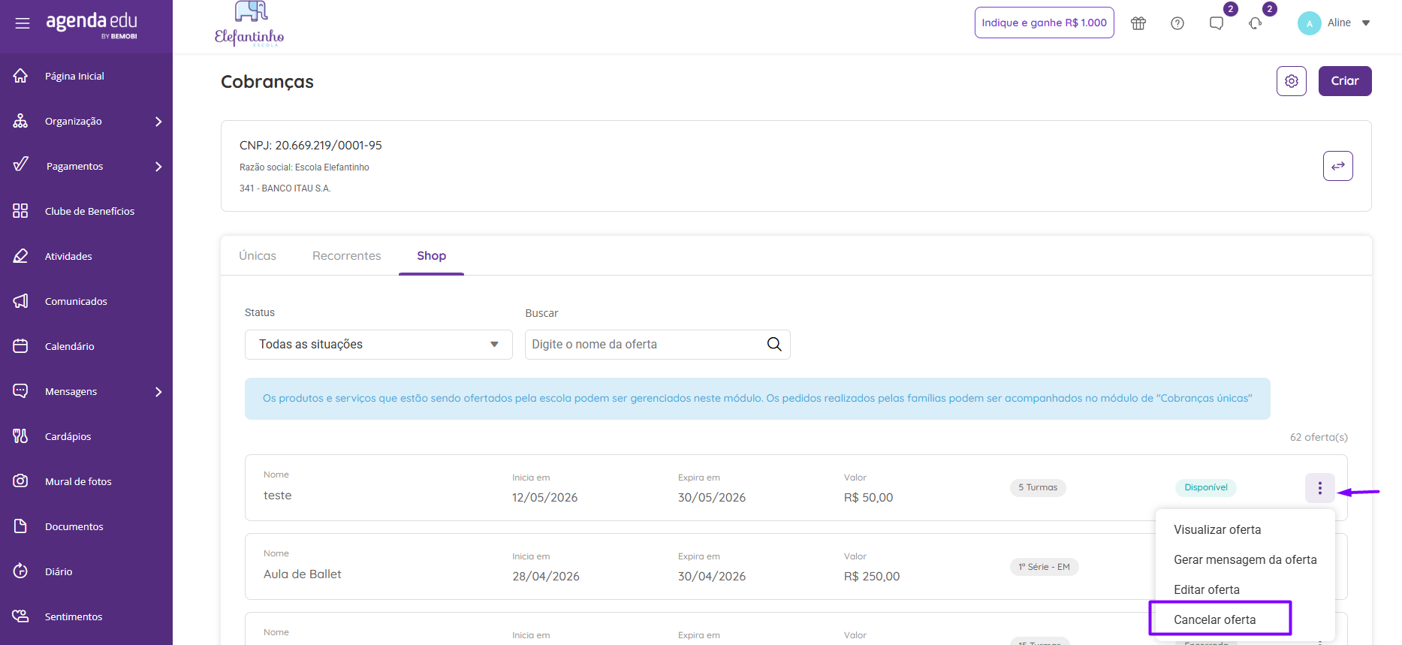Open the Clube de Benefícios link

pyautogui.click(x=89, y=211)
